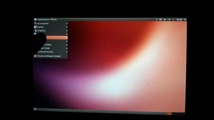This screenshot has width=214, height=120.
Task: Click the globe icon below Graphics
Action: pyautogui.click(x=35, y=34)
